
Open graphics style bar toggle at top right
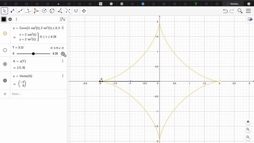250,19
